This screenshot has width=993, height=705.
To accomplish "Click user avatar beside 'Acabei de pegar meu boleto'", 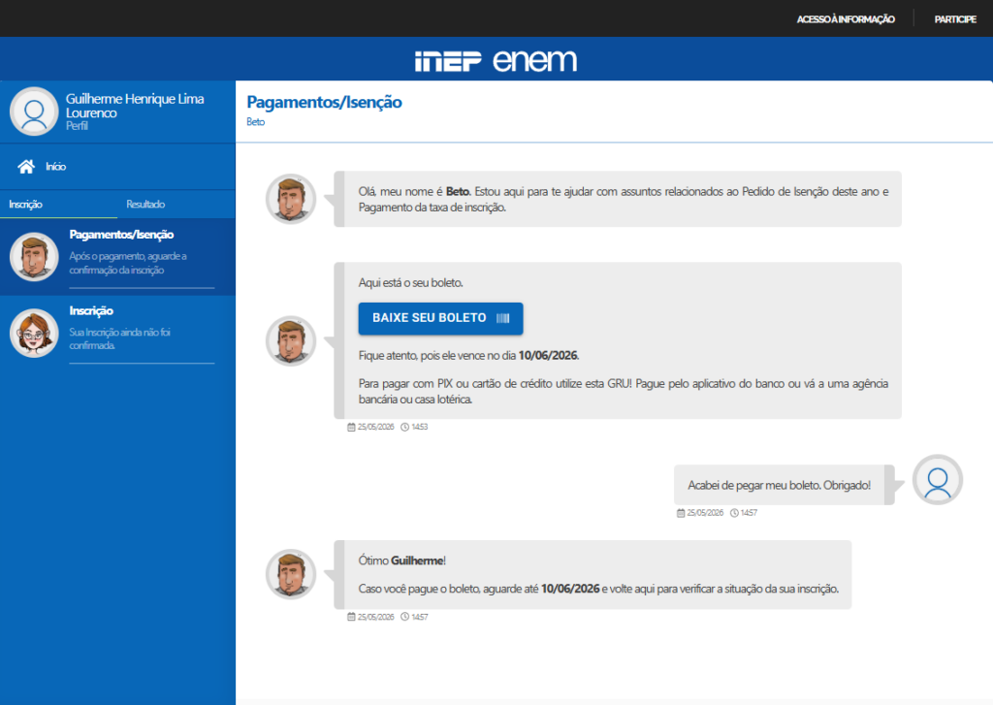I will (938, 479).
